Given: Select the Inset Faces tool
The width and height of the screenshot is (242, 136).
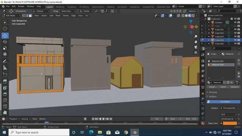Looking at the screenshot, I should coord(5,88).
